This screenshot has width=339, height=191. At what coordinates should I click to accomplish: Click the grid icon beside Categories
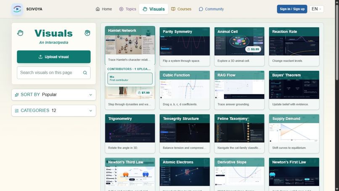pos(17,111)
